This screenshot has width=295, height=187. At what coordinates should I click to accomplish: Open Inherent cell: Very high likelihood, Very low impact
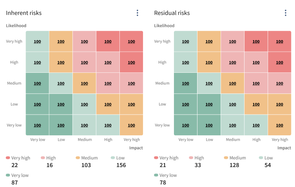37,41
